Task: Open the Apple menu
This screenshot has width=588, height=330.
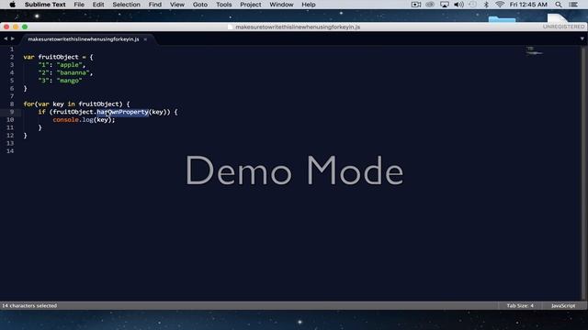Action: (12, 5)
